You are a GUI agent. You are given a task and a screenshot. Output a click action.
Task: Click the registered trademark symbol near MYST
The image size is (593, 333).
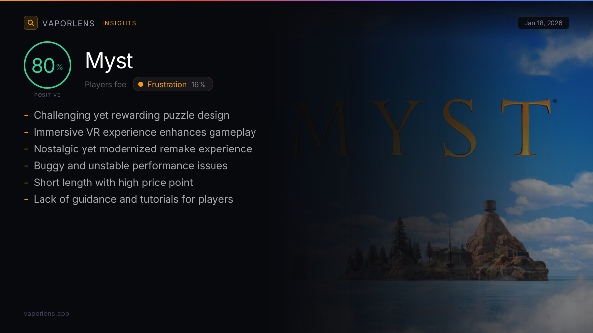555,101
